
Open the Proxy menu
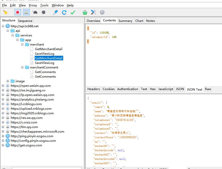pos(33,5)
